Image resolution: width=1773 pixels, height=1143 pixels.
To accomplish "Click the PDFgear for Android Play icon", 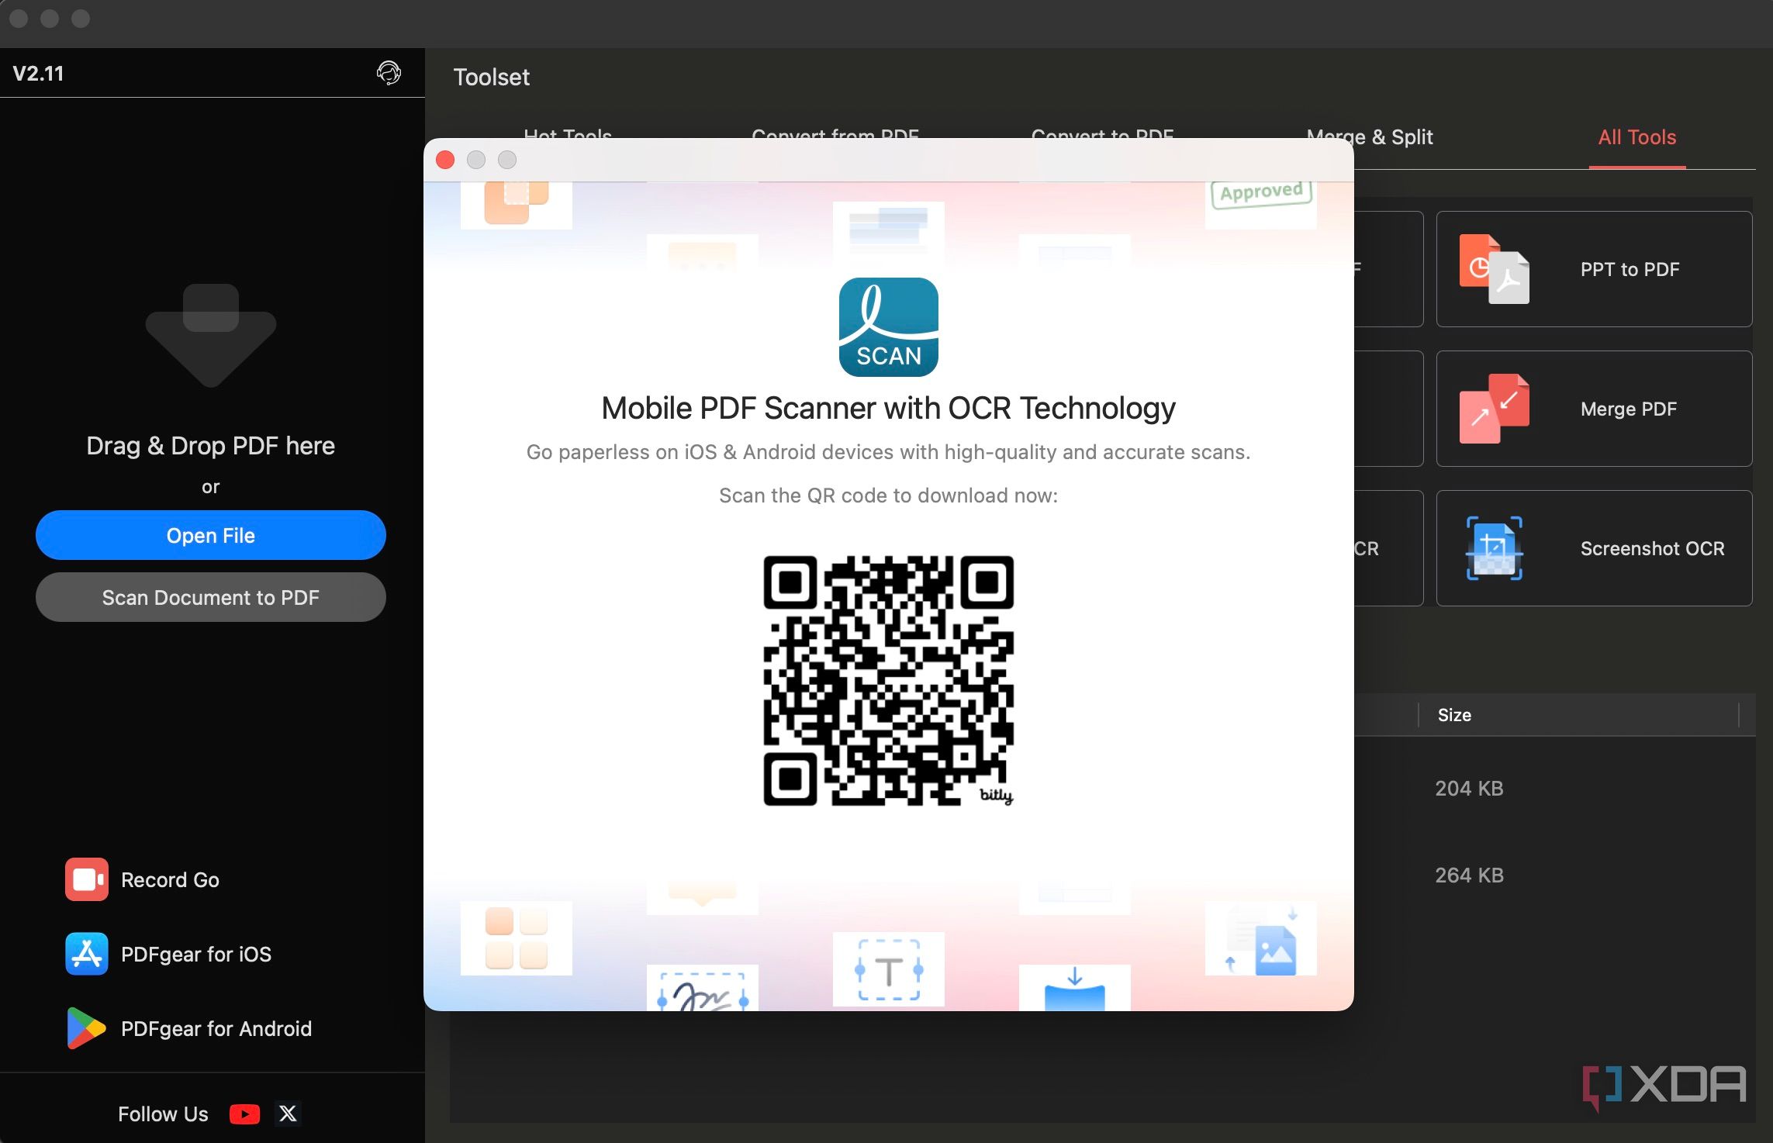I will (x=86, y=1028).
